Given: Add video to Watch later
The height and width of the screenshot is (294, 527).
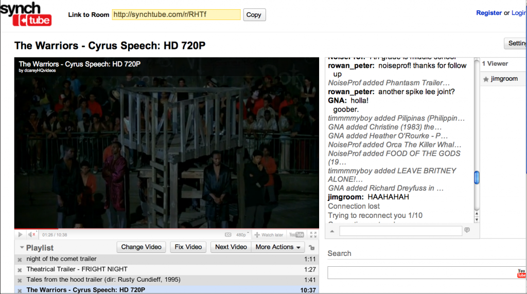Looking at the screenshot, I should pos(269,234).
